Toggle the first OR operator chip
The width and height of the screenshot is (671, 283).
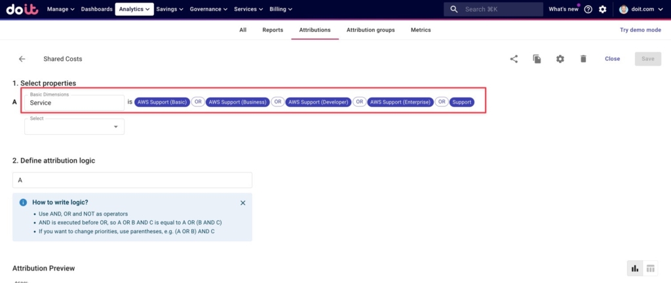(x=198, y=102)
